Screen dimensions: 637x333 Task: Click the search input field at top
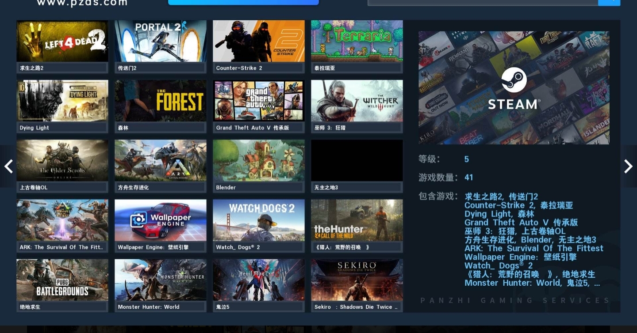(x=482, y=2)
